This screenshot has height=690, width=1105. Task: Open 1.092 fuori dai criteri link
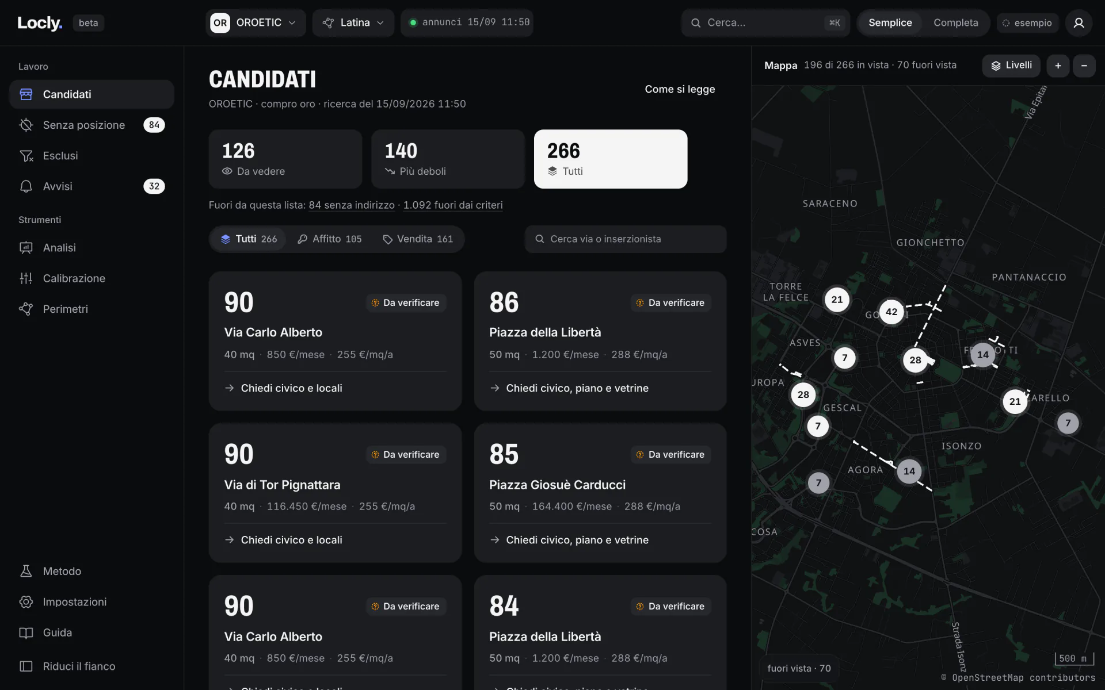[x=453, y=205]
